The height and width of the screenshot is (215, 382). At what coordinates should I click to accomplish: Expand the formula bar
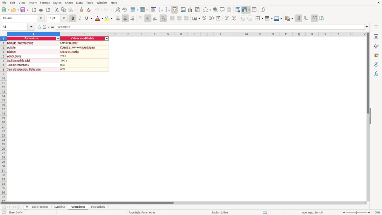pos(367,27)
